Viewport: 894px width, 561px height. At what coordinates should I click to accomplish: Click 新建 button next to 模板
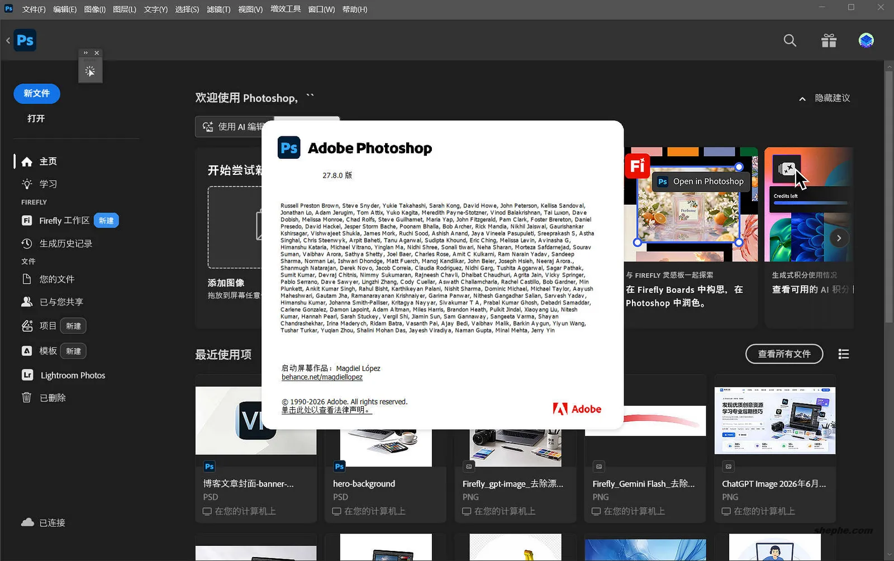click(x=73, y=351)
